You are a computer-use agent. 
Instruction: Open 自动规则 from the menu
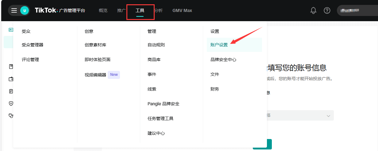pos(156,45)
